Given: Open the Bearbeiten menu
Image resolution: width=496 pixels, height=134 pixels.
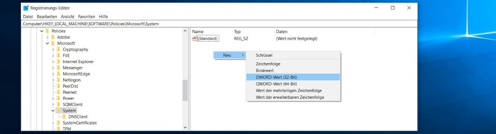Looking at the screenshot, I should tap(47, 17).
